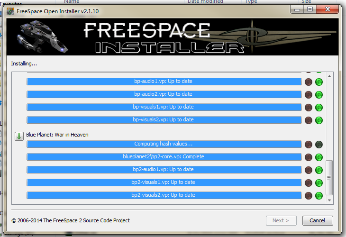This screenshot has width=346, height=237.
Task: Click the Next > button
Action: [x=281, y=220]
